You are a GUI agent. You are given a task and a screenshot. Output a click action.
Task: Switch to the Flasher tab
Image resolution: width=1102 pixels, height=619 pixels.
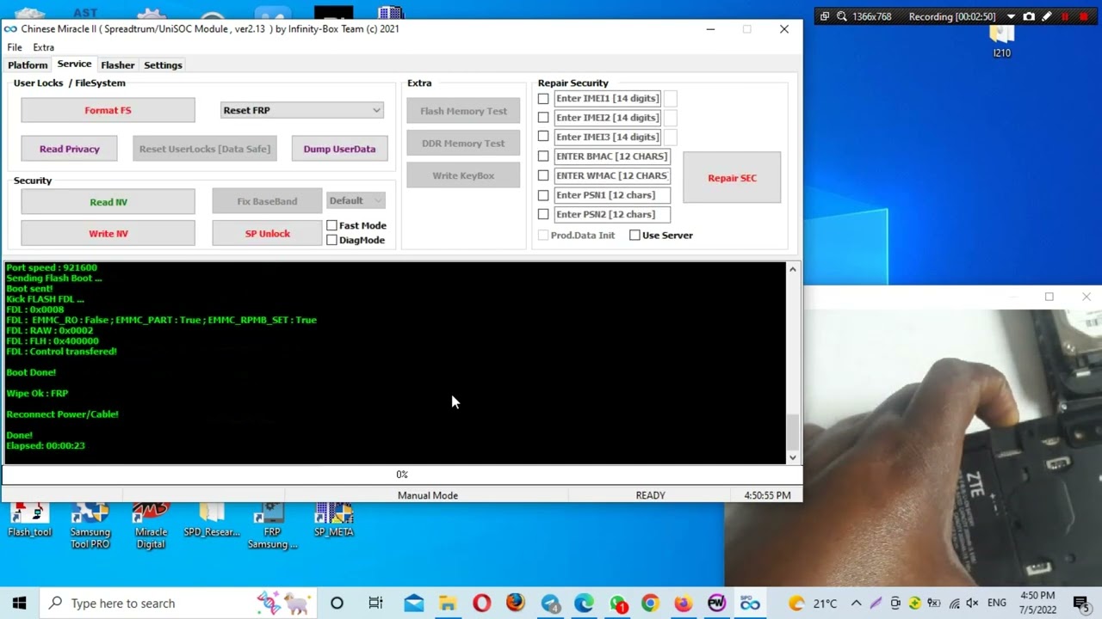coord(117,64)
